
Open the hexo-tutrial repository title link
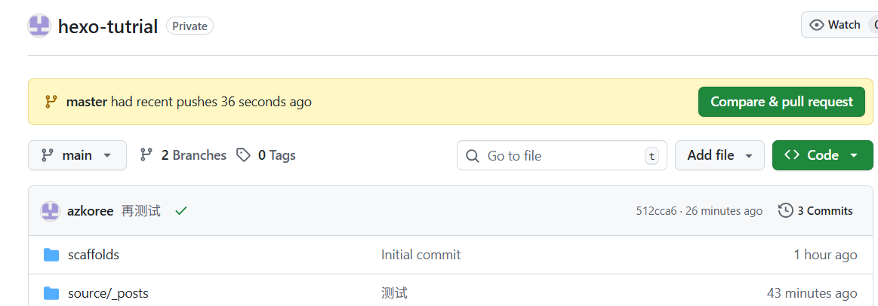coord(108,26)
